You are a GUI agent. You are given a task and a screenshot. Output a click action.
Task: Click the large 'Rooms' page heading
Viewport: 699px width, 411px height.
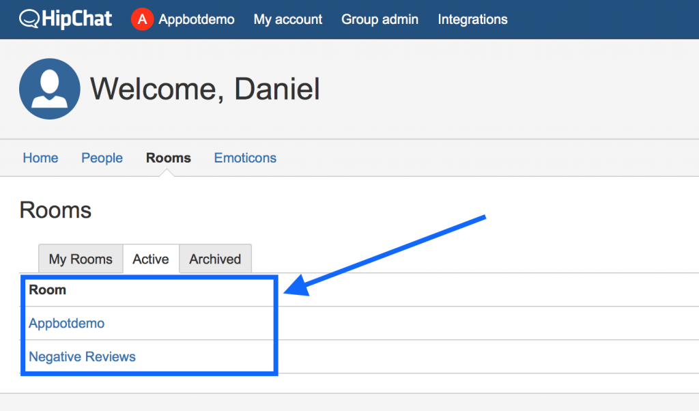pyautogui.click(x=55, y=210)
